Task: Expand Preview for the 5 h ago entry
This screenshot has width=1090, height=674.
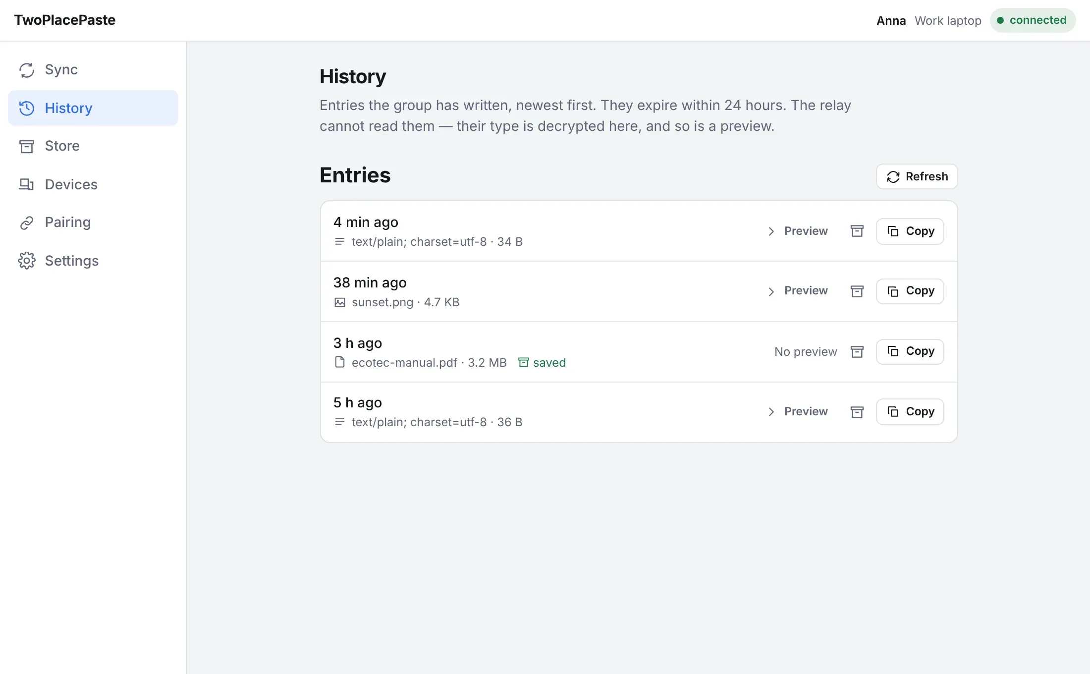Action: click(x=798, y=411)
